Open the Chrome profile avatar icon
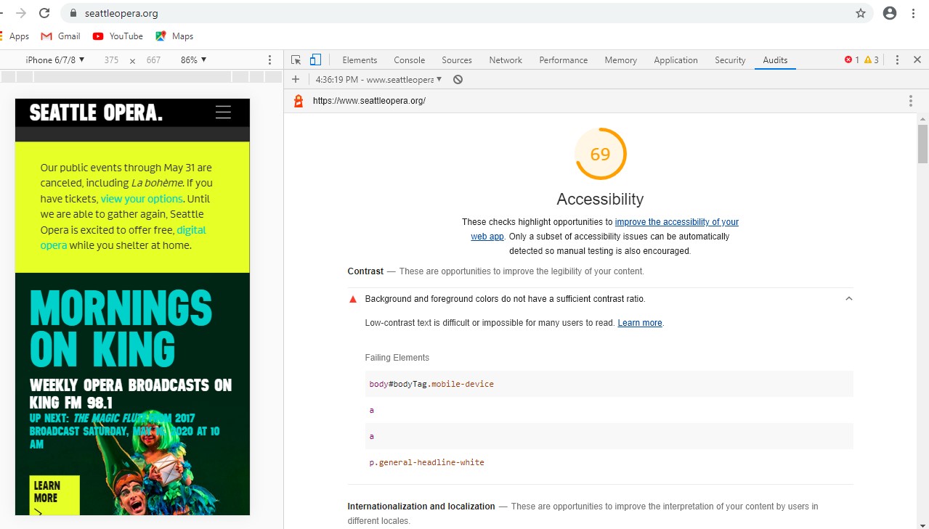The width and height of the screenshot is (929, 529). (890, 13)
